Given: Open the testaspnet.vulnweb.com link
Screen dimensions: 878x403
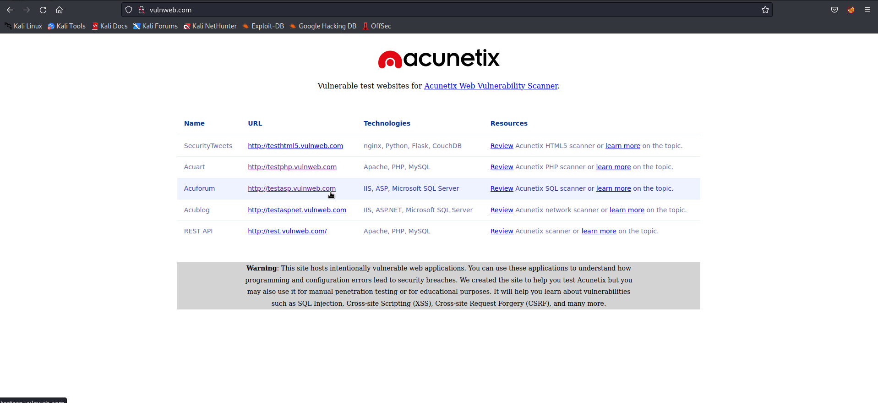Looking at the screenshot, I should [x=297, y=210].
